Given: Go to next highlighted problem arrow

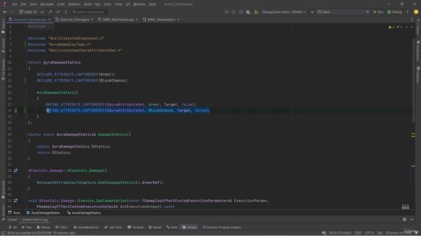Looking at the screenshot, I should (x=412, y=27).
